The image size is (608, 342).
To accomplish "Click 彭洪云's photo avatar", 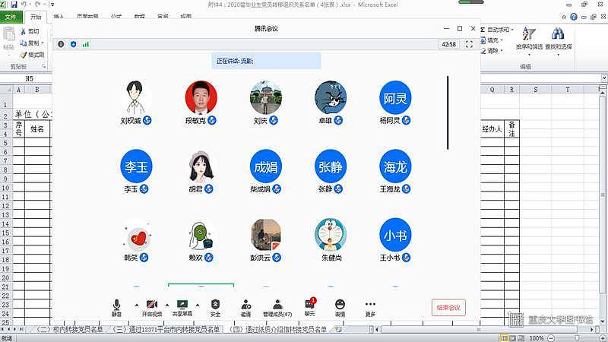I will click(x=265, y=235).
